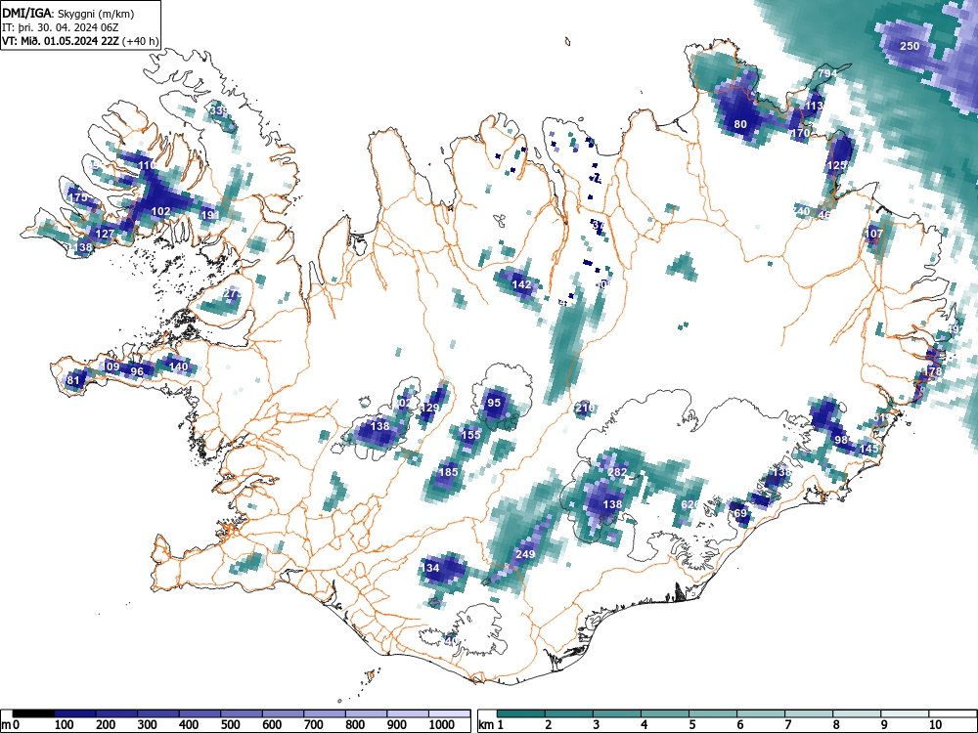Click the '145' visibility label

click(x=868, y=449)
